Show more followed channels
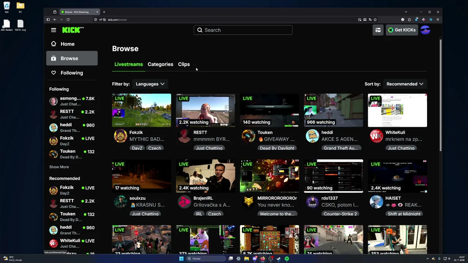 point(59,167)
